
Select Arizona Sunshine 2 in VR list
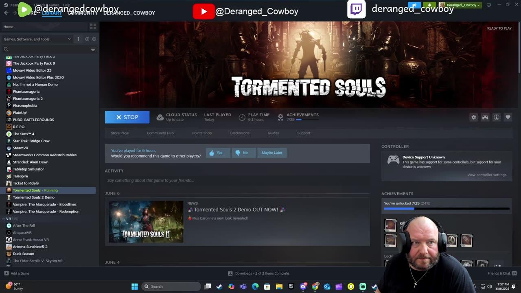30,247
